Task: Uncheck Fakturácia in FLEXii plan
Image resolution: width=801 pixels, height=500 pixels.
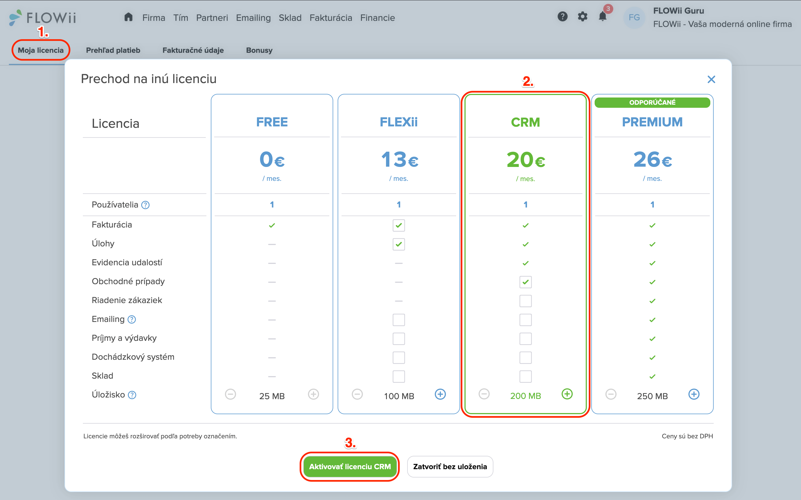Action: [x=399, y=226]
